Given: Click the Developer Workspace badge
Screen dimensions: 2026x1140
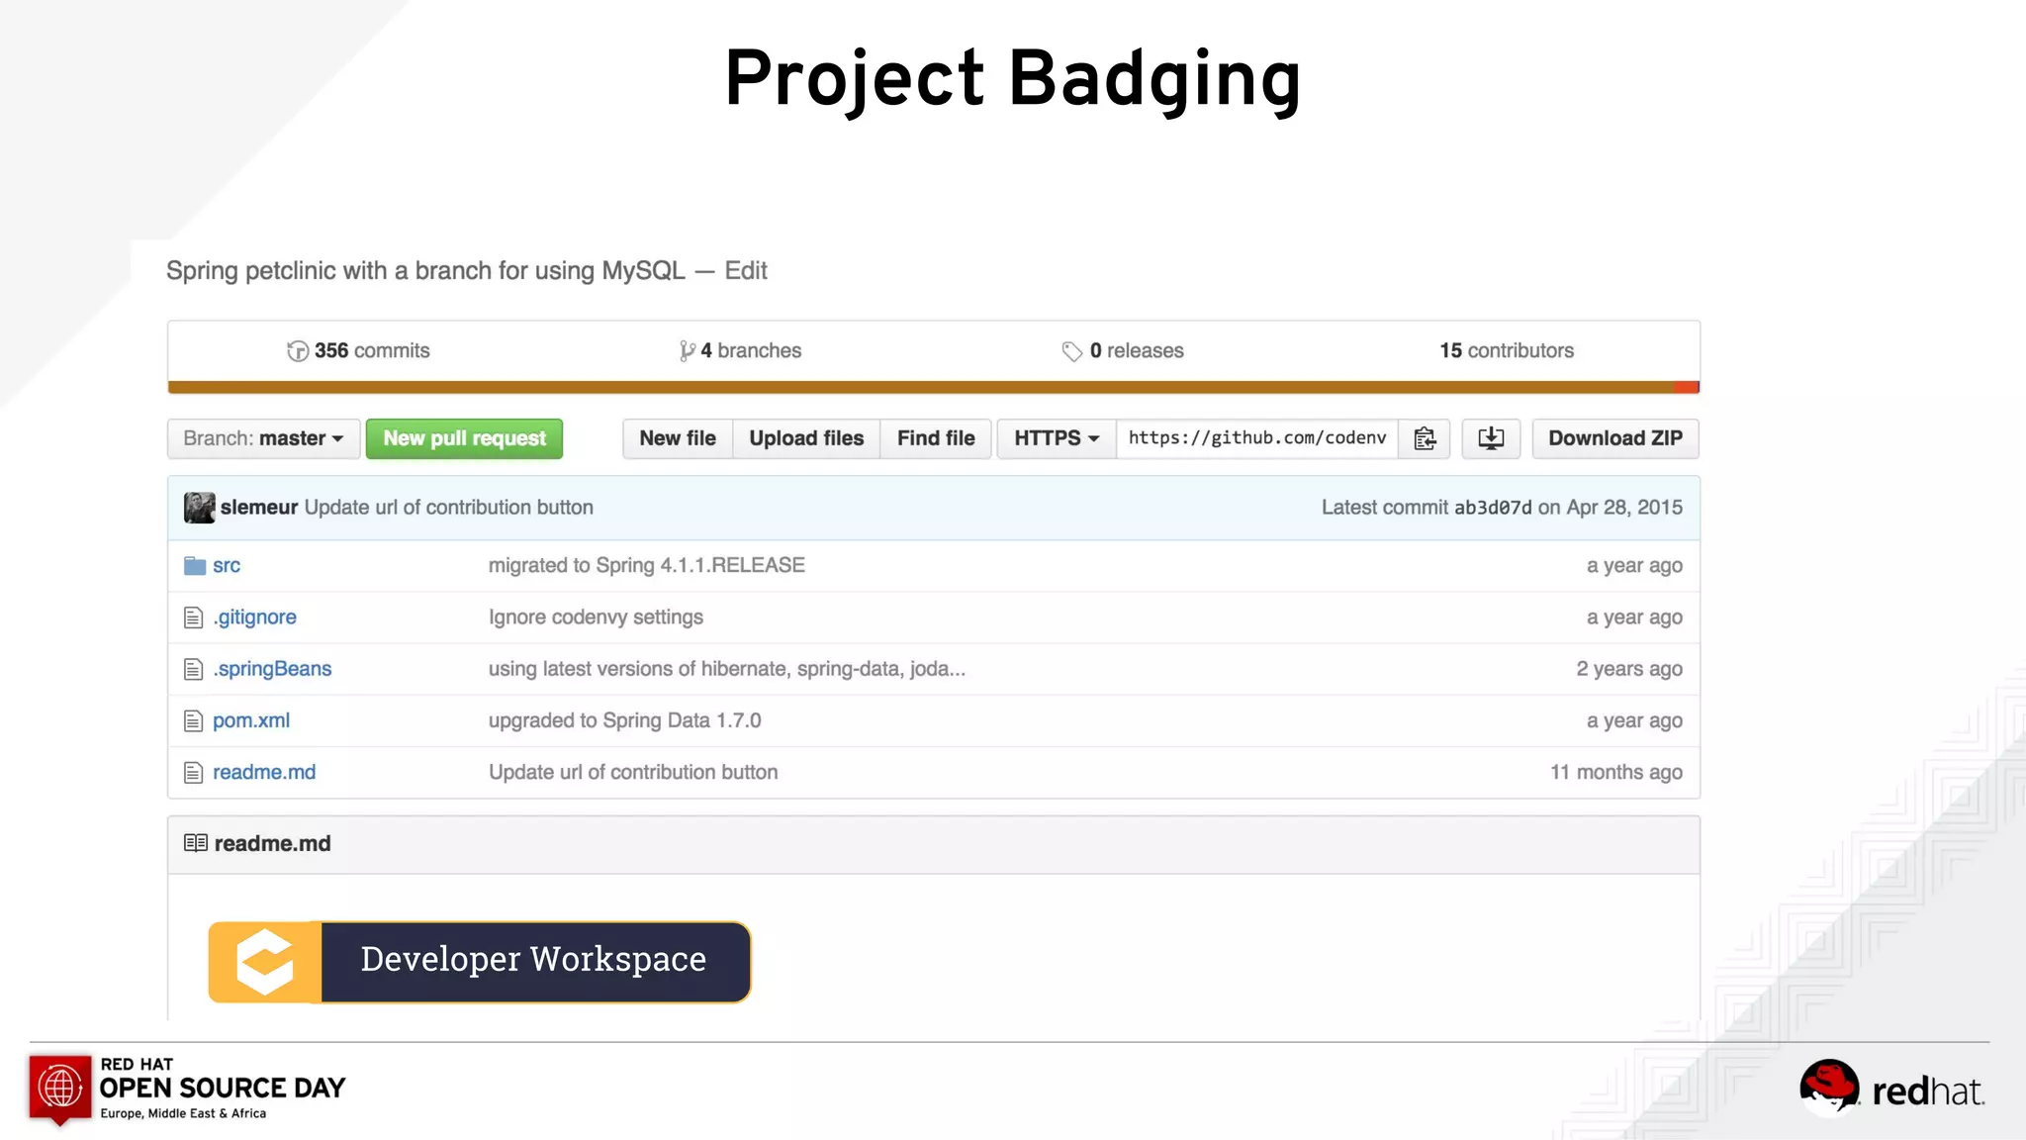Looking at the screenshot, I should click(480, 962).
